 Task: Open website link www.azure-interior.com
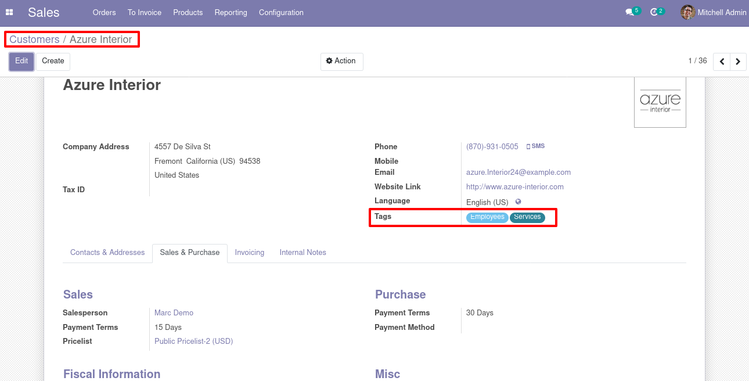pos(515,187)
